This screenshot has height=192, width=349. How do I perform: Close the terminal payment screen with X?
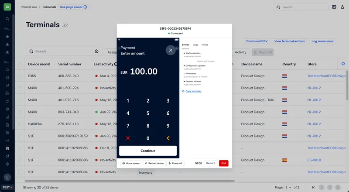pos(171,50)
